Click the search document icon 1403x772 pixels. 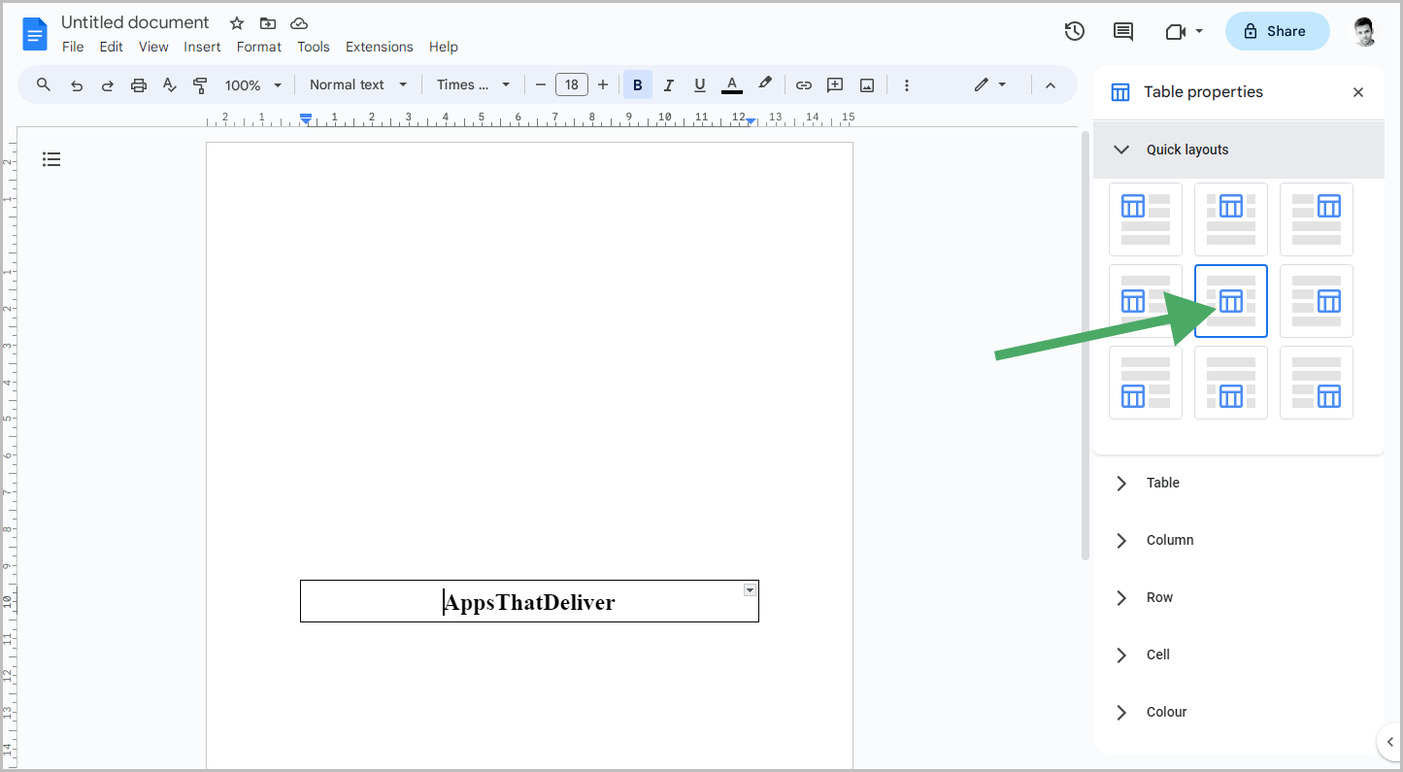click(43, 84)
